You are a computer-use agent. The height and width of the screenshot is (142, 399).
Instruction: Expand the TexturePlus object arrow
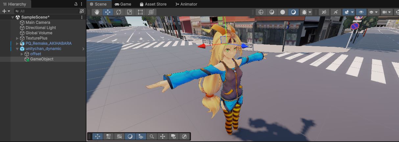[x=17, y=38]
